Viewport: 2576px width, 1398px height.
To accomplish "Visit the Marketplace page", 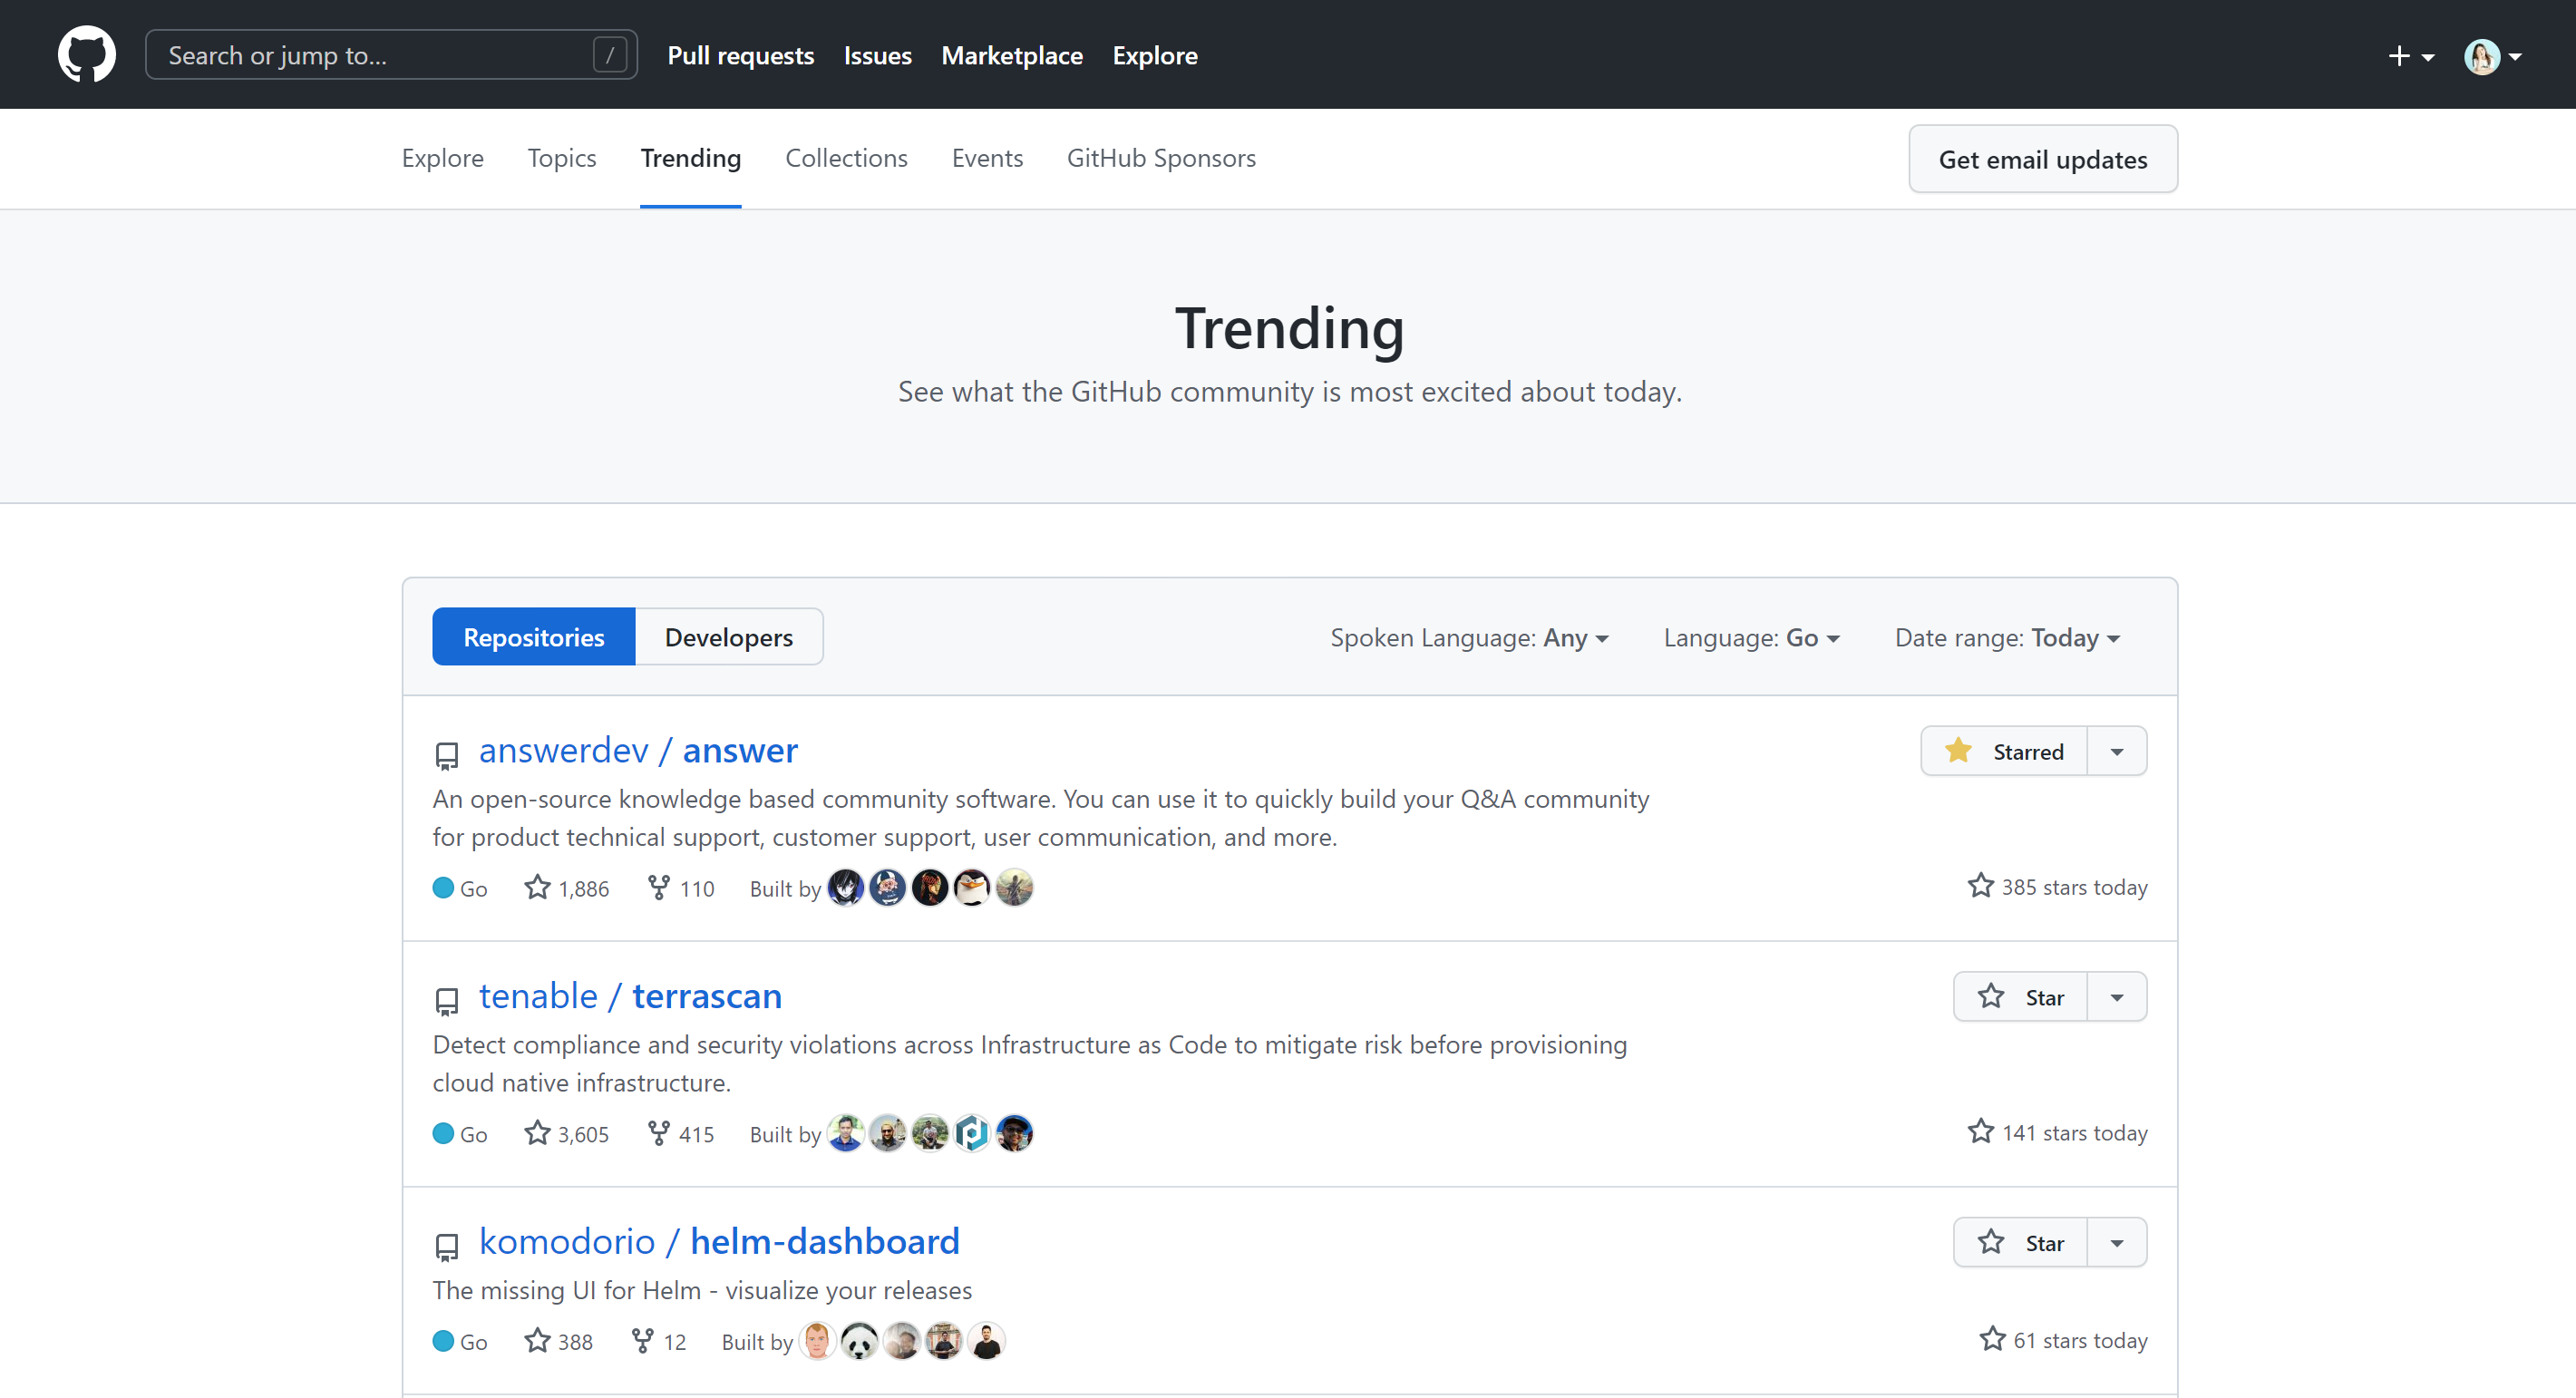I will tap(1012, 55).
